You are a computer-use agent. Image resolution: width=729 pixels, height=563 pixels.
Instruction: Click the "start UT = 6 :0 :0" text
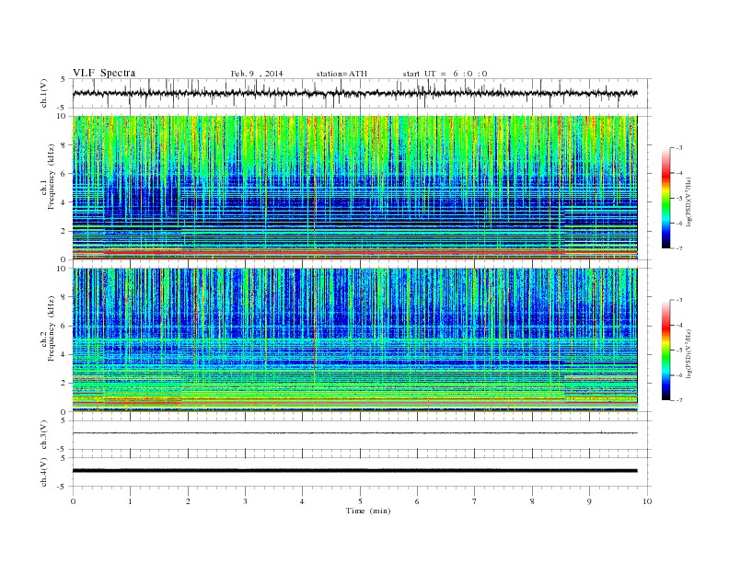pos(445,74)
